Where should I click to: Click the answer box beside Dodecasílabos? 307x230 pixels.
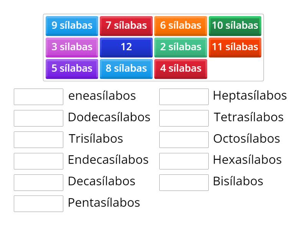tap(38, 118)
